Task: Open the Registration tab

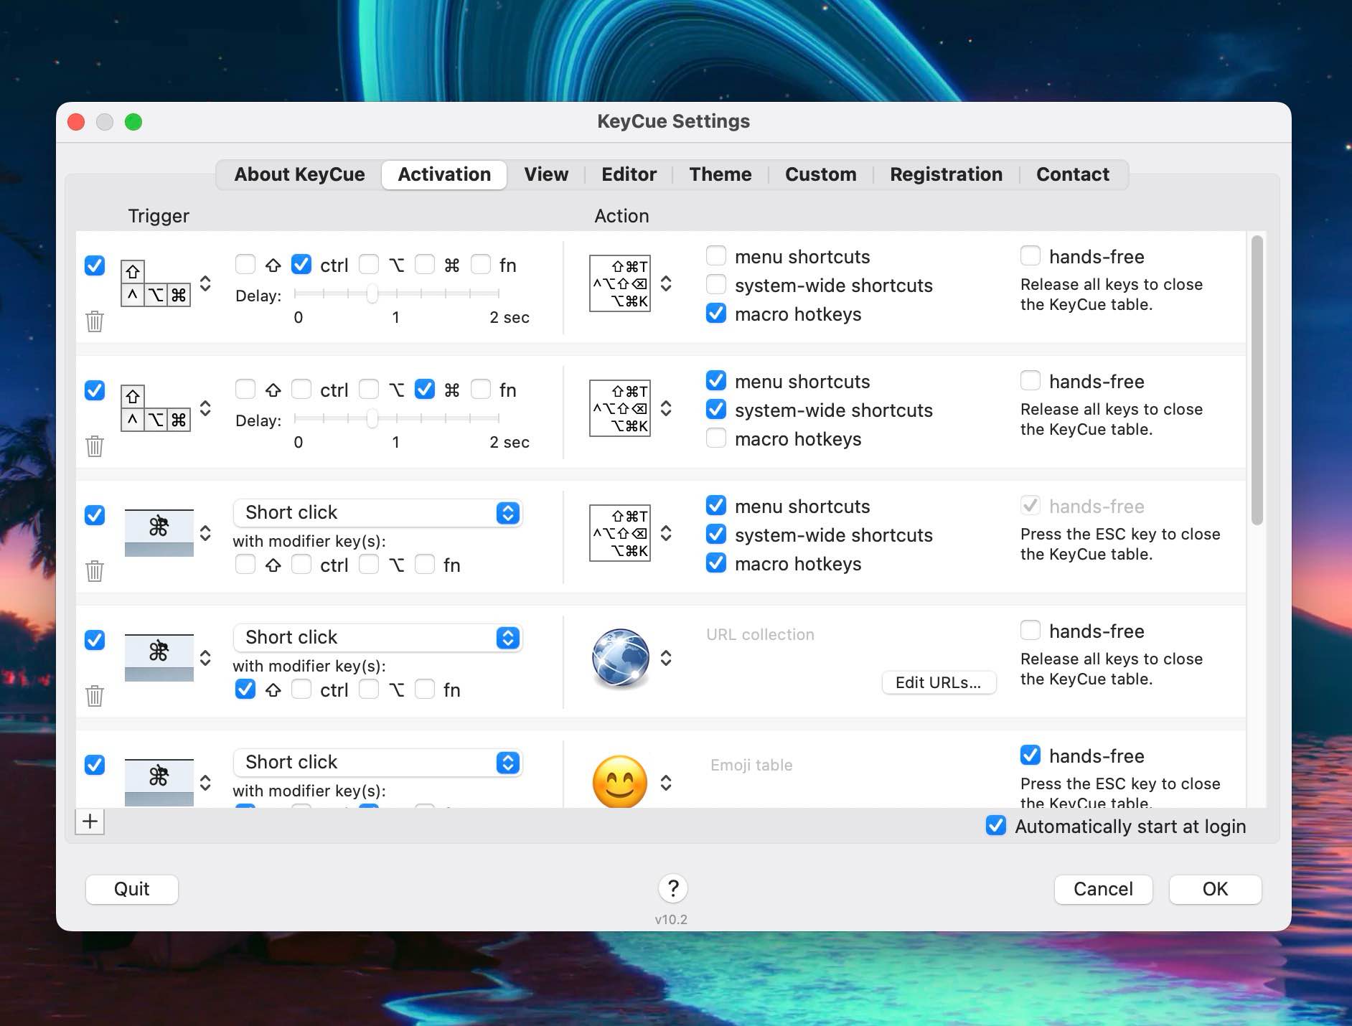Action: point(946,174)
